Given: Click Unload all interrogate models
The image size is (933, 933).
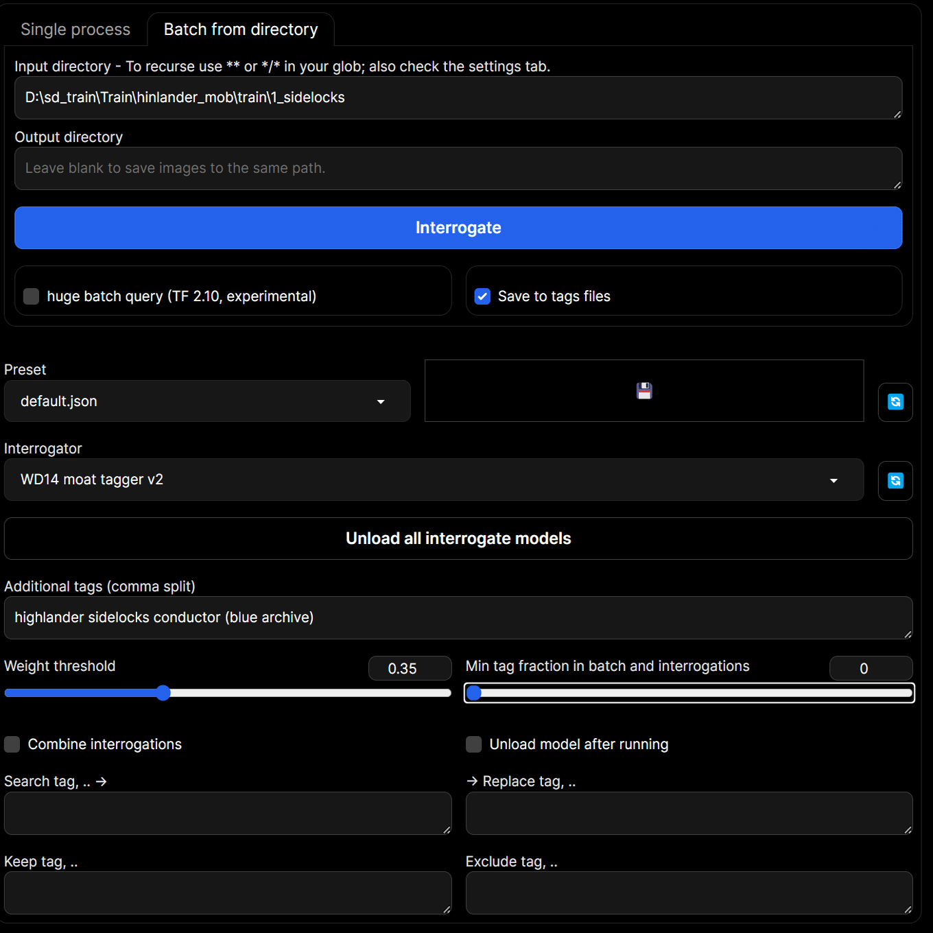Looking at the screenshot, I should pos(458,539).
